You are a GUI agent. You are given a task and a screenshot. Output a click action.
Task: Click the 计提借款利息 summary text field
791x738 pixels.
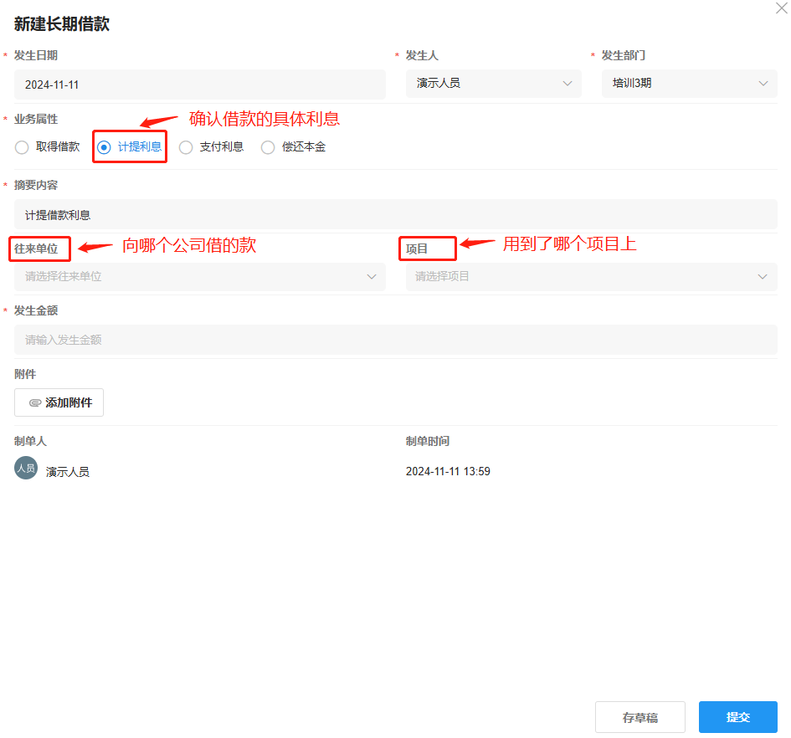click(395, 214)
